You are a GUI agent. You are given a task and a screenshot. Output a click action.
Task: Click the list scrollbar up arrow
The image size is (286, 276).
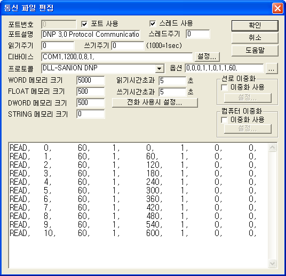(272, 148)
